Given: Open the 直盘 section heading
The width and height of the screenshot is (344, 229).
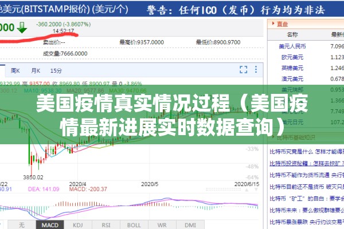Looking at the screenshot, I should (x=282, y=24).
